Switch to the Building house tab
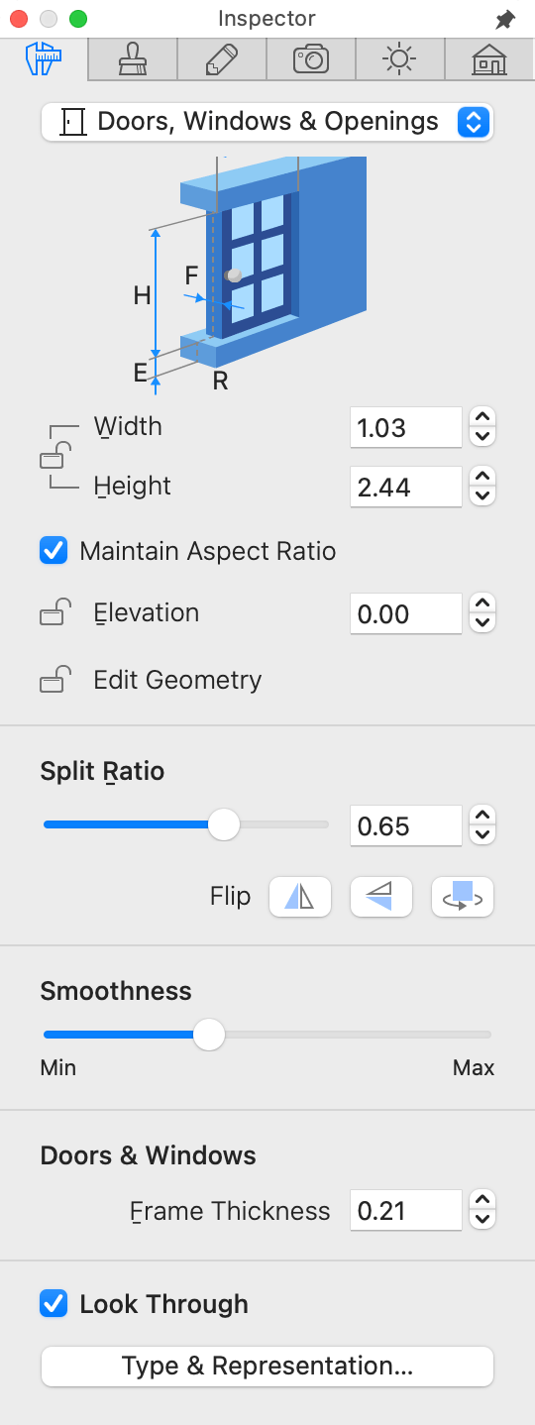This screenshot has width=535, height=1425. 489,59
